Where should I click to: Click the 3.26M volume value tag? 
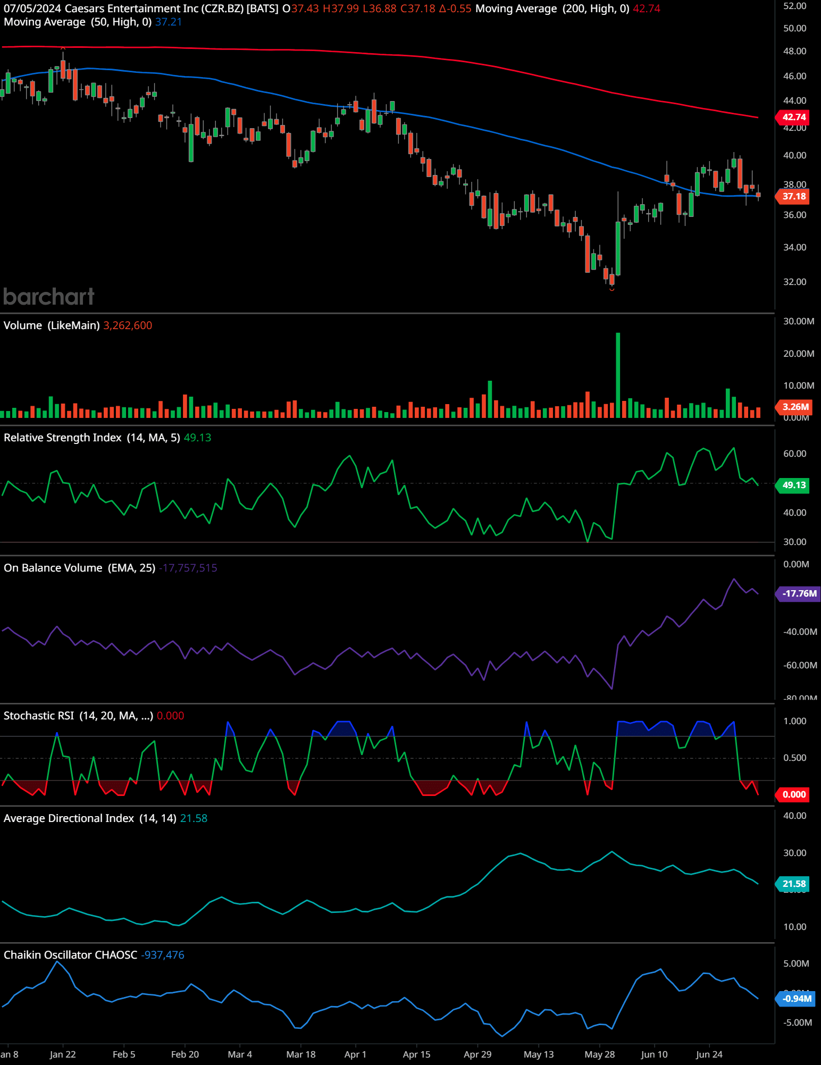pyautogui.click(x=794, y=407)
